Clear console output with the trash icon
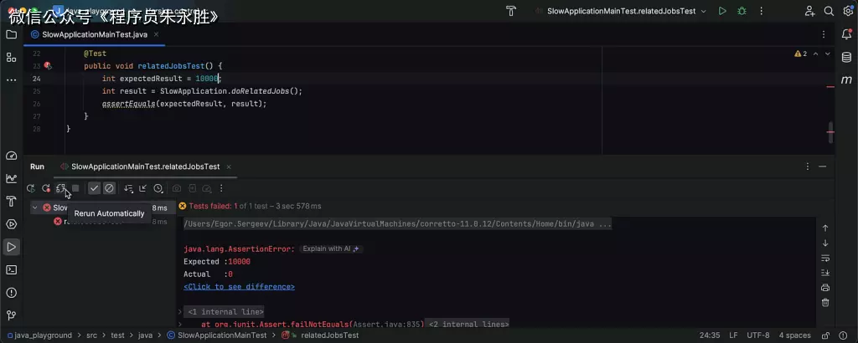858x343 pixels. click(825, 302)
